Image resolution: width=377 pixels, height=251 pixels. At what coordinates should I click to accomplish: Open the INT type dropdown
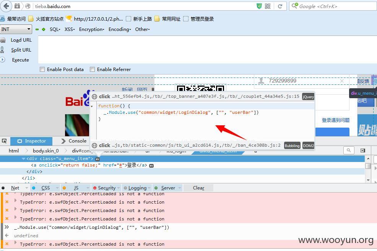[16, 29]
